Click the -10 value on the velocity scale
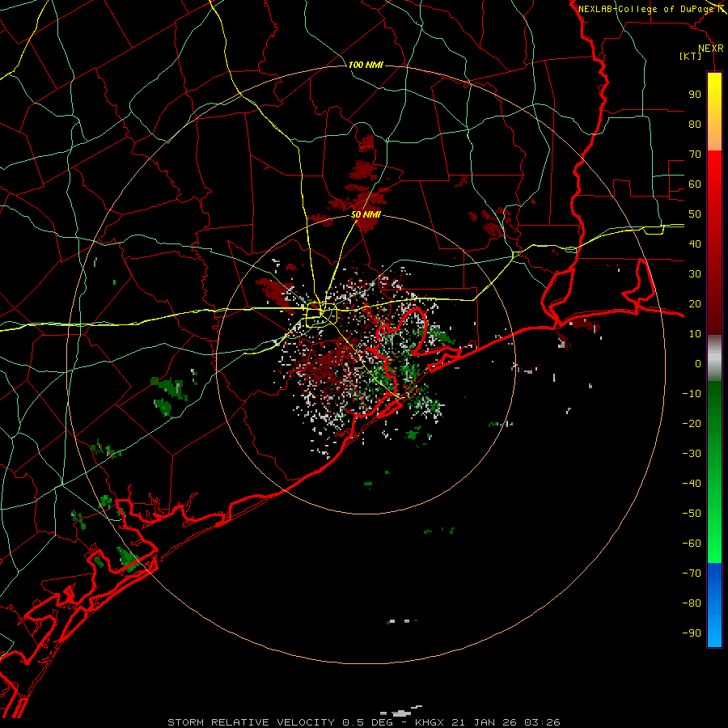 point(692,394)
